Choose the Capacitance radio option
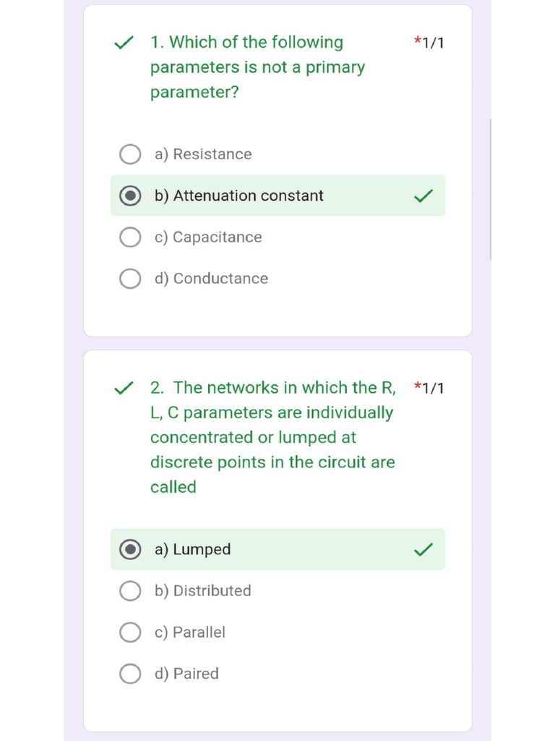Image resolution: width=555 pixels, height=741 pixels. click(130, 237)
